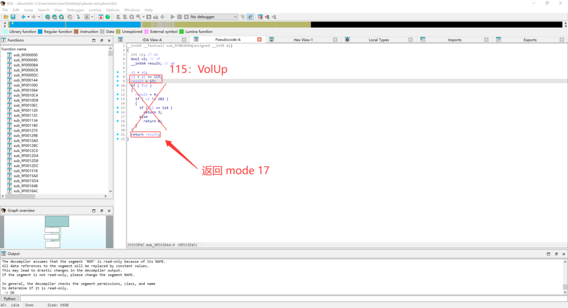Viewport: 568px width, 308px height.
Task: Click the Python command input field
Action: coord(293,299)
